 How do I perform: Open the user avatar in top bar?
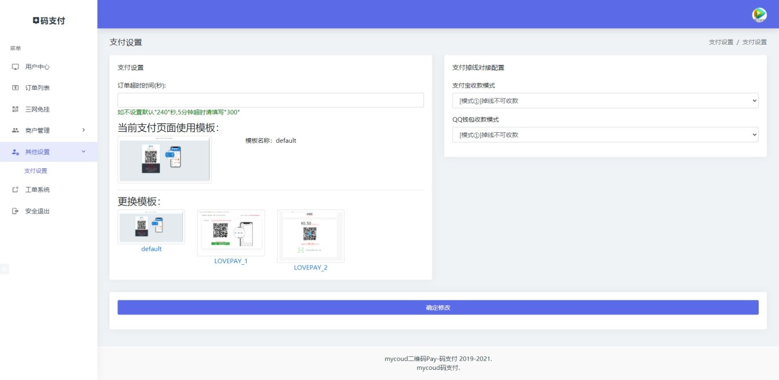[759, 15]
